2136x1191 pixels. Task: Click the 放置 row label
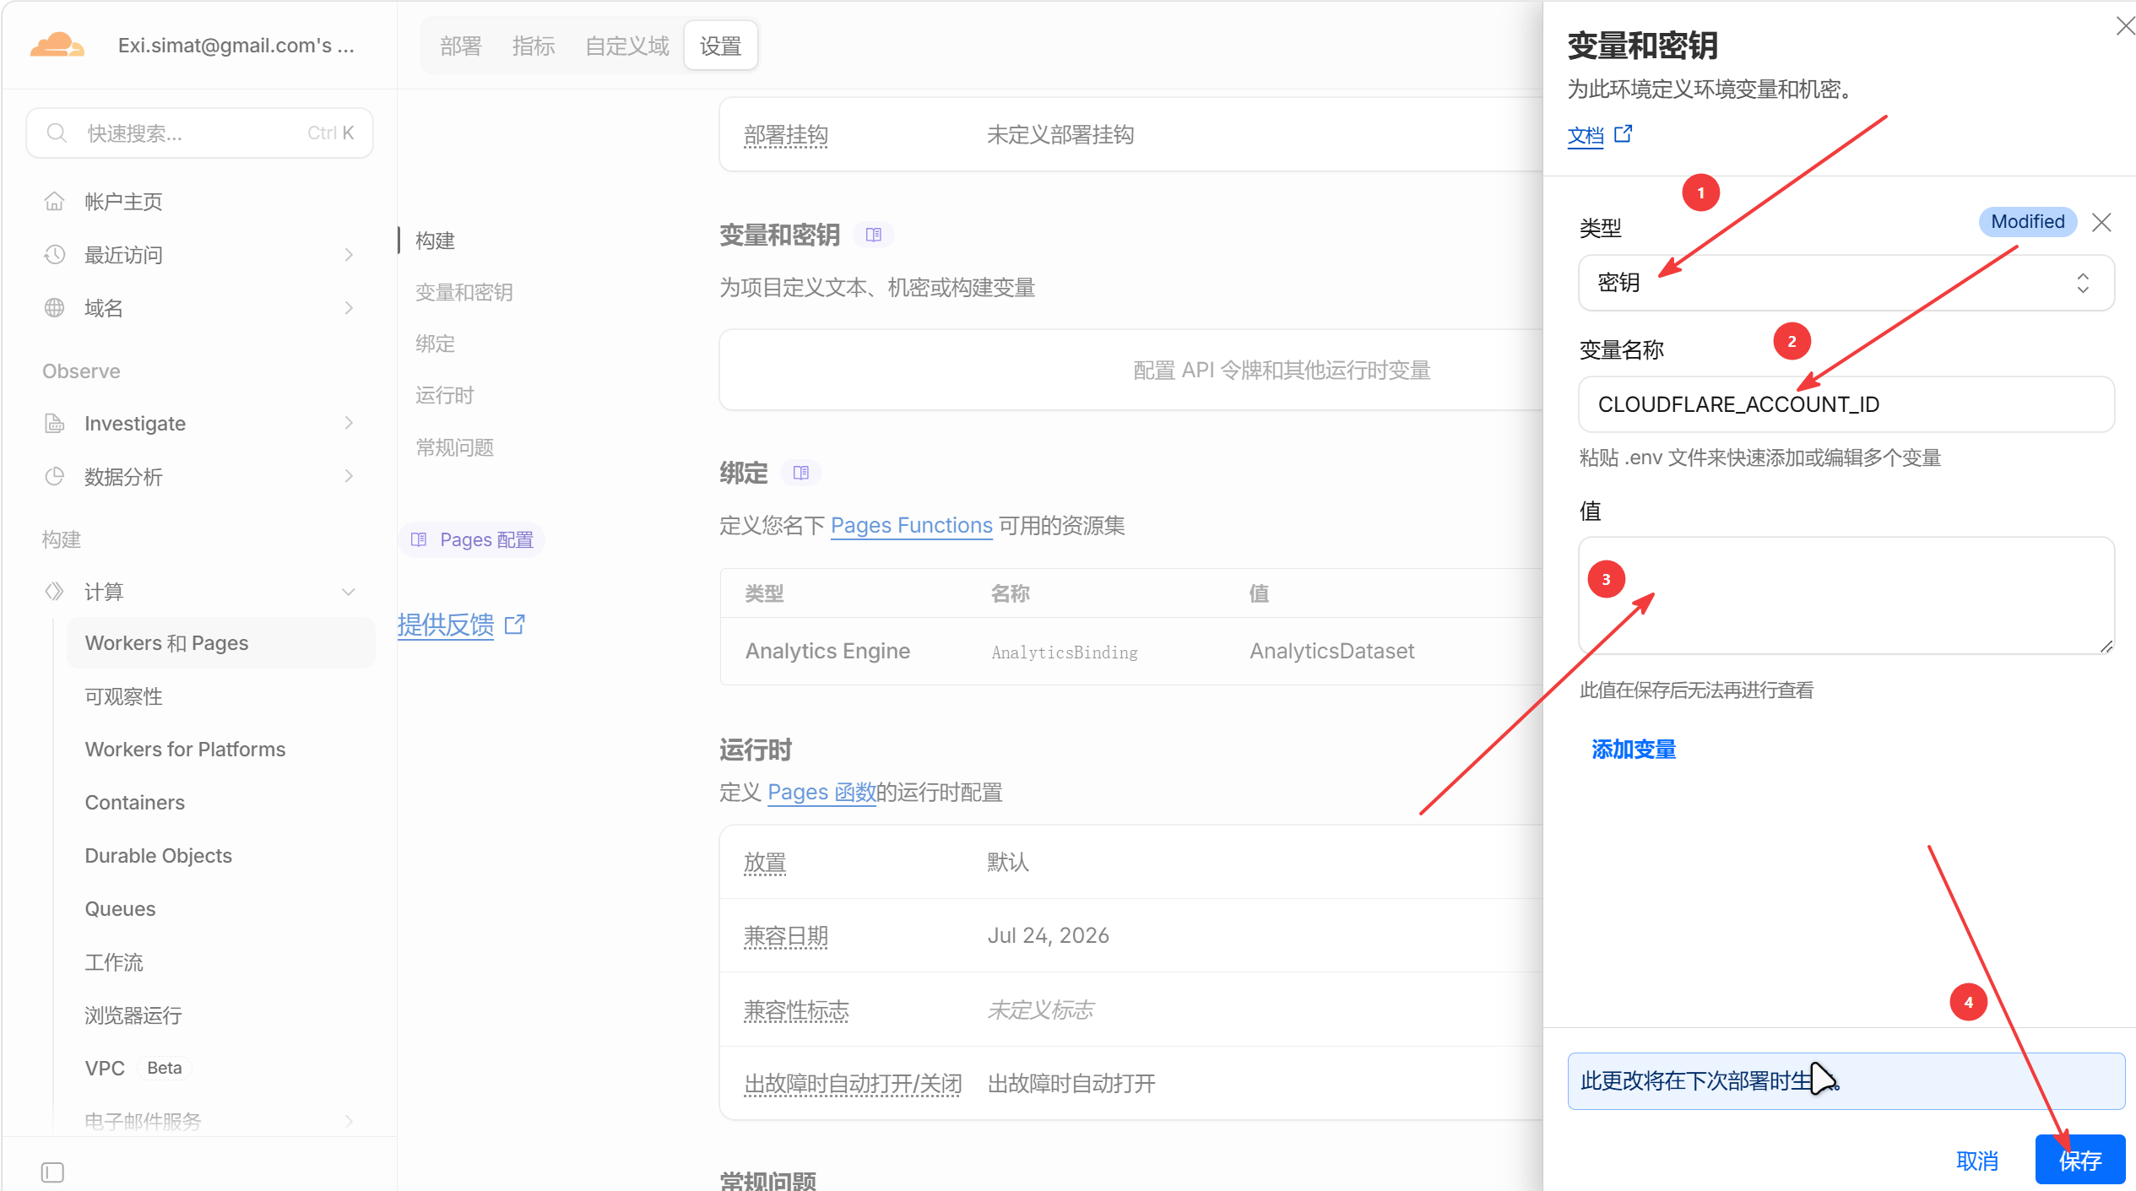pos(765,862)
